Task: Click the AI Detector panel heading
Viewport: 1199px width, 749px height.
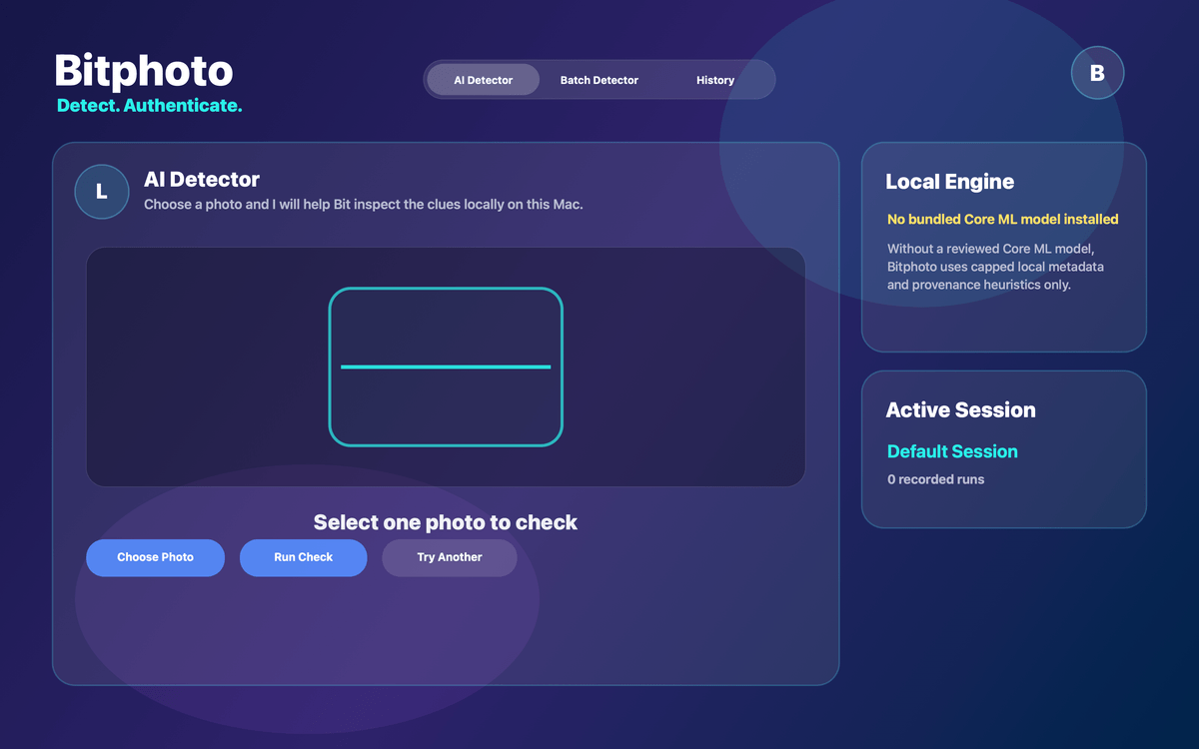Action: (x=202, y=180)
